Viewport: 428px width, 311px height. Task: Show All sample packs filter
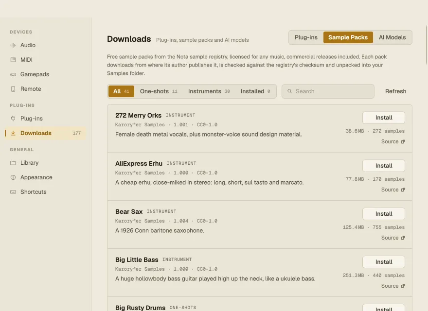pyautogui.click(x=121, y=91)
